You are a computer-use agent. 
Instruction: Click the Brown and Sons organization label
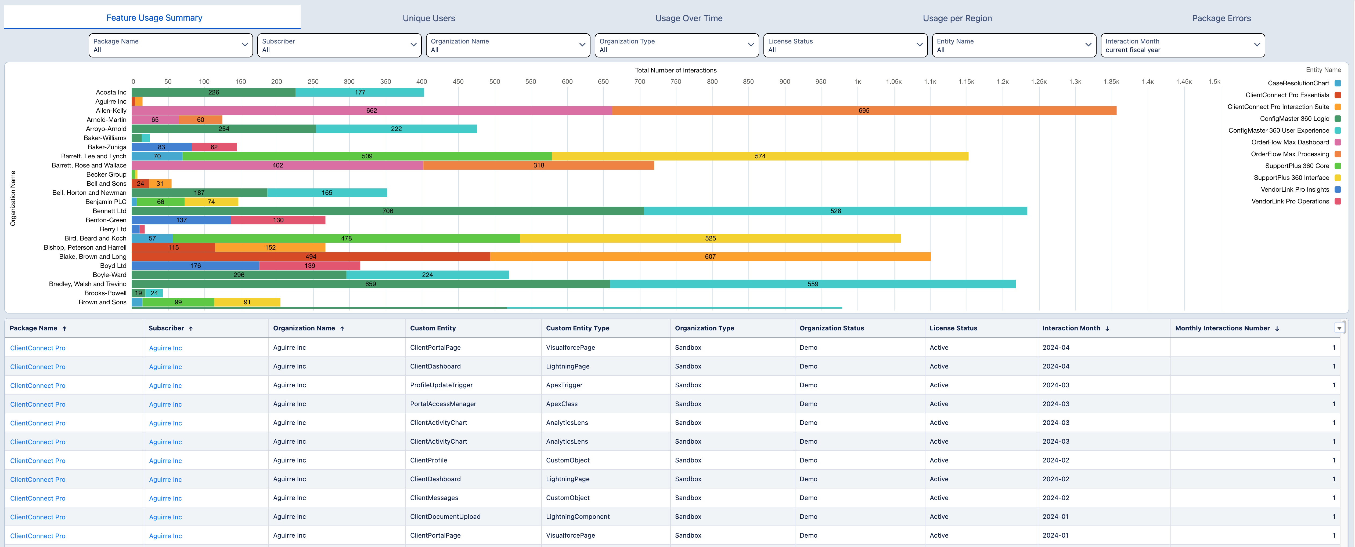pos(103,302)
